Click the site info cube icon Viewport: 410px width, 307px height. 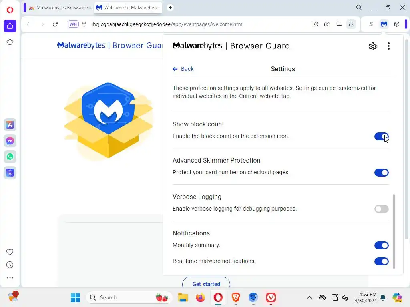pyautogui.click(x=84, y=24)
